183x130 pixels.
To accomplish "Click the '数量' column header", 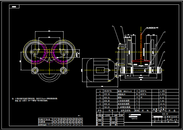I will tap(137, 110).
